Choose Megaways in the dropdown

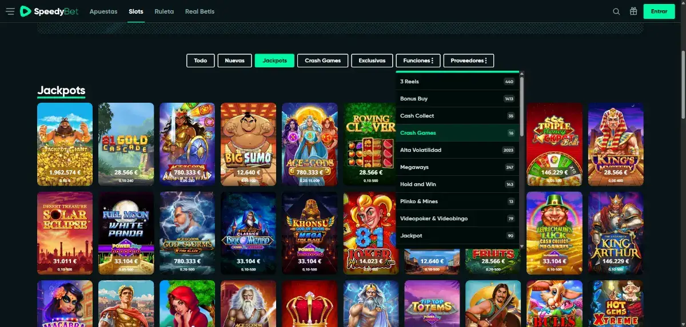(x=457, y=167)
